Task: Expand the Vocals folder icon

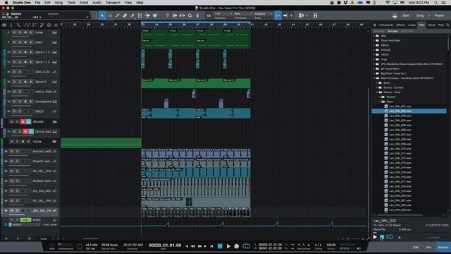Action: pos(54,142)
